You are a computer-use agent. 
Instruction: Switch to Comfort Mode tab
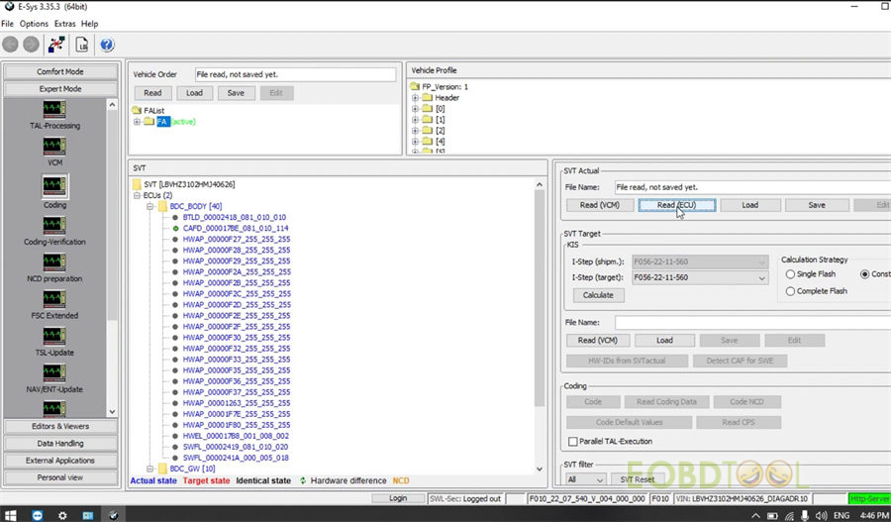(60, 71)
